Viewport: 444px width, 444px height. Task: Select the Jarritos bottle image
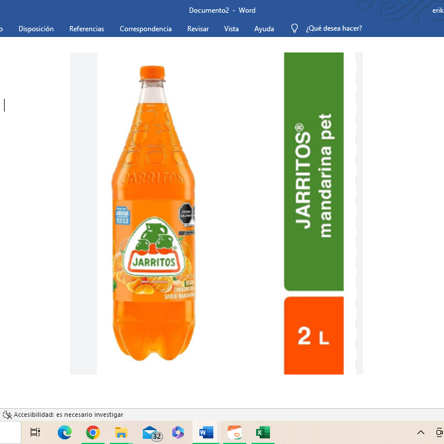pyautogui.click(x=153, y=213)
